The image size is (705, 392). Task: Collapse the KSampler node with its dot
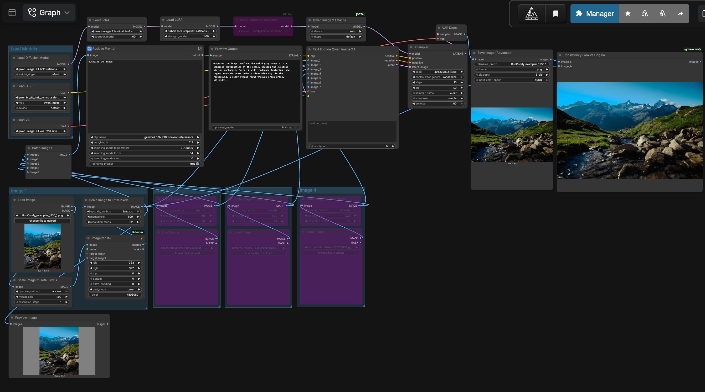(411, 47)
